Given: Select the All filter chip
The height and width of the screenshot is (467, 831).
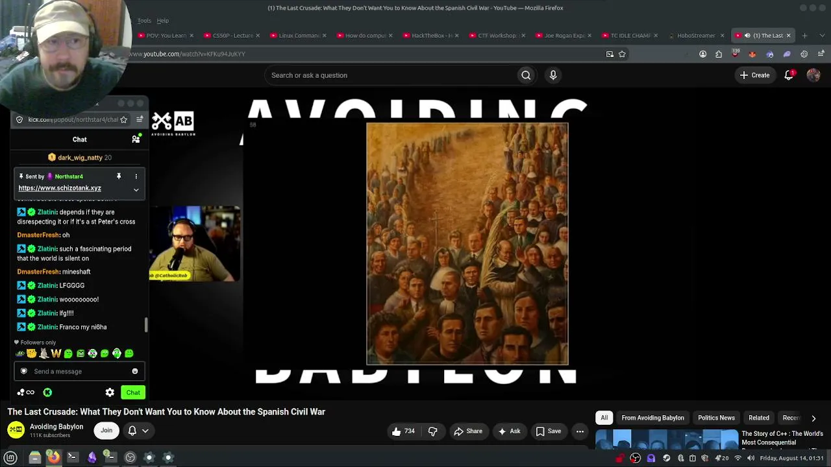Looking at the screenshot, I should [x=604, y=418].
